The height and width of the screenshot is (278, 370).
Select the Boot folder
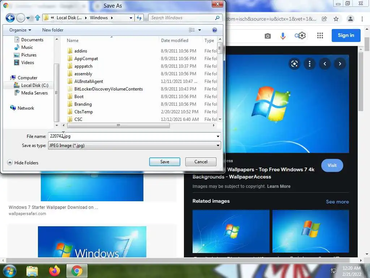tap(75, 96)
